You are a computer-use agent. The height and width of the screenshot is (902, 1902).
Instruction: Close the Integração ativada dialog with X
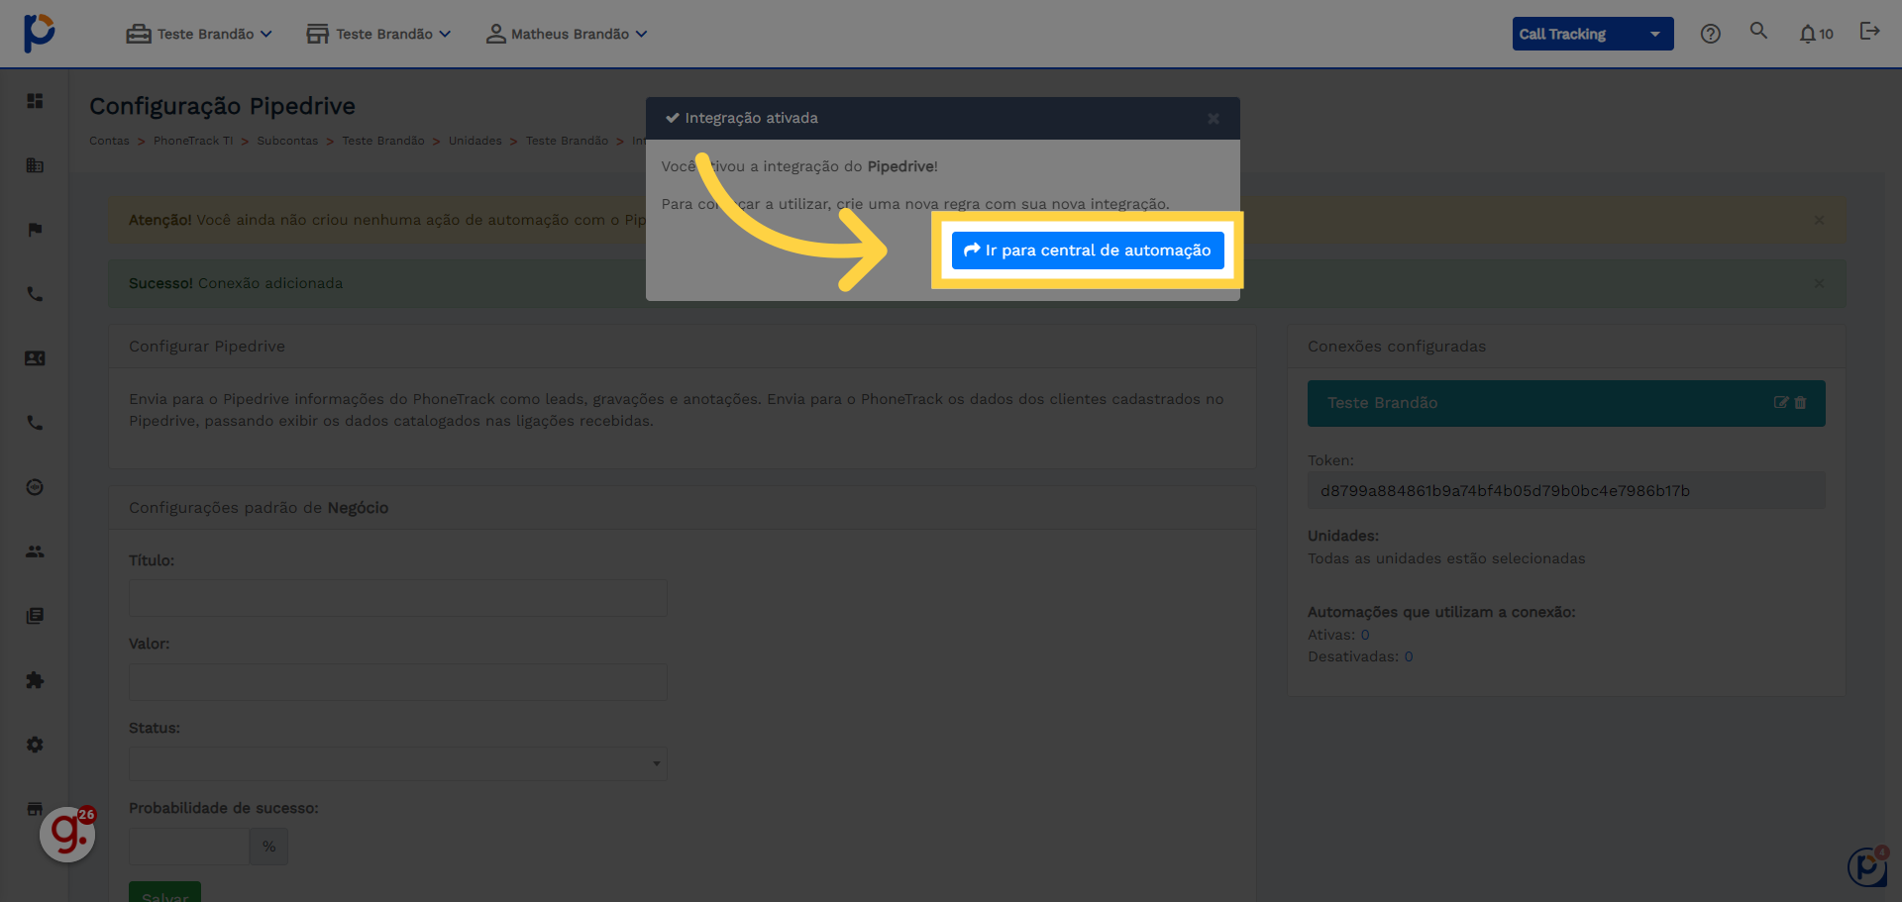(1214, 119)
